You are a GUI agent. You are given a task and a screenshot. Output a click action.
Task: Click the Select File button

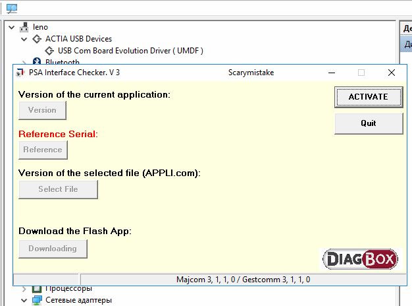pos(58,189)
